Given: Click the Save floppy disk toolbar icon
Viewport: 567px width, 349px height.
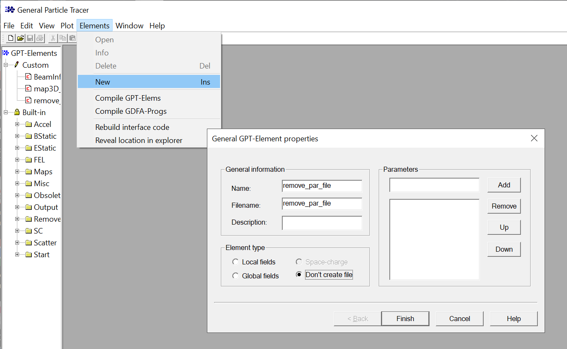Looking at the screenshot, I should coord(30,38).
